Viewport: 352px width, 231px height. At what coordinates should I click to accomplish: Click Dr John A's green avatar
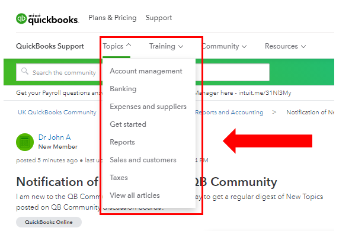[25, 142]
